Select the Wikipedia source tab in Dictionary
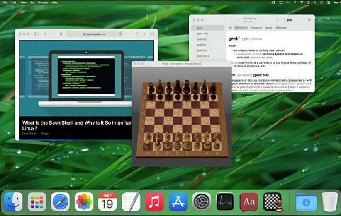341x216 pixels. tap(281, 28)
